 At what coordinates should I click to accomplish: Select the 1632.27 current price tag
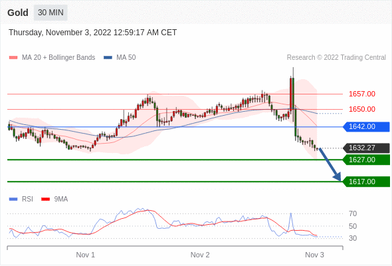click(366, 148)
